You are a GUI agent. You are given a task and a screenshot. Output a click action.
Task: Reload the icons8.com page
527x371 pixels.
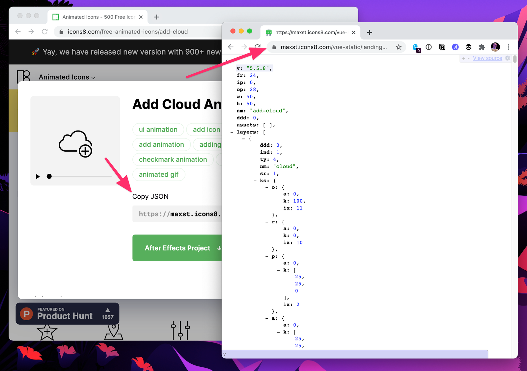tap(45, 32)
